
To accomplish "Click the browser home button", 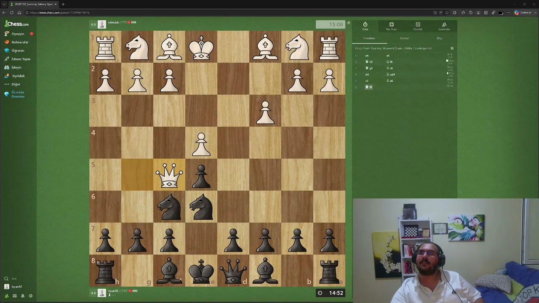I will click(x=19, y=13).
